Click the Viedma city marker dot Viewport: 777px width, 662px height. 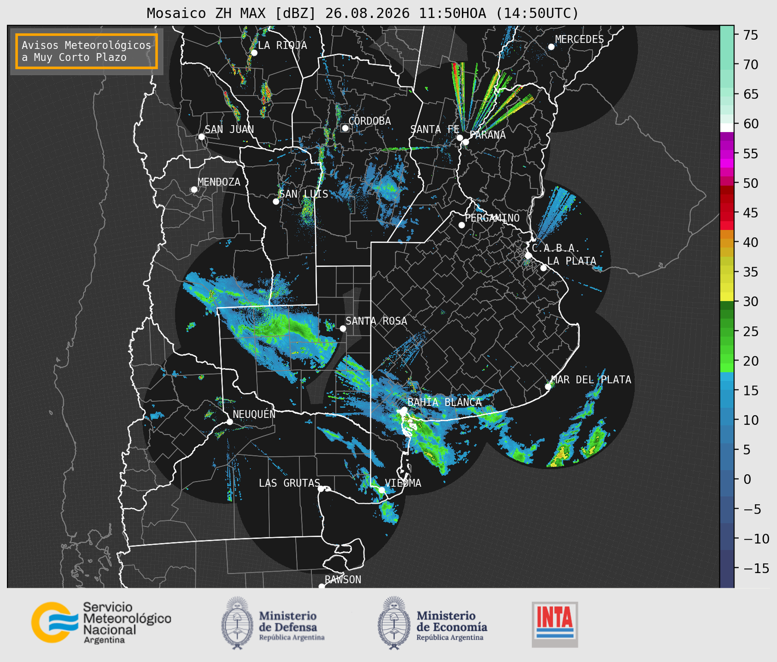(382, 490)
